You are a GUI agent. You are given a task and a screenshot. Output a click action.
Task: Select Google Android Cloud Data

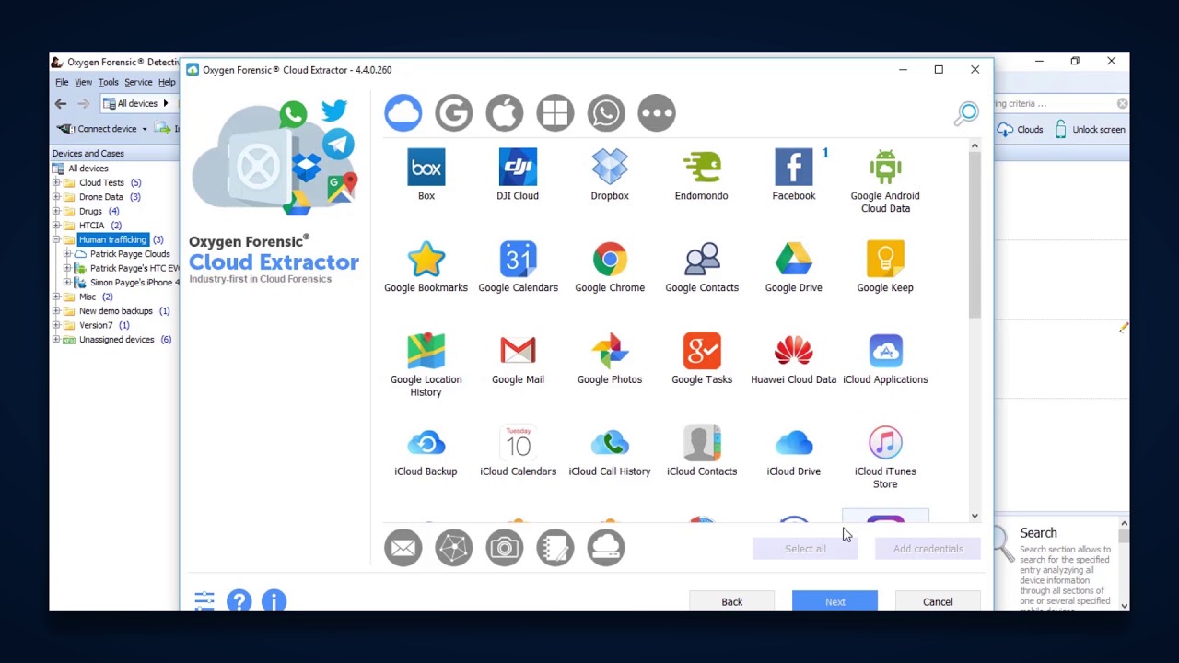pyautogui.click(x=885, y=168)
